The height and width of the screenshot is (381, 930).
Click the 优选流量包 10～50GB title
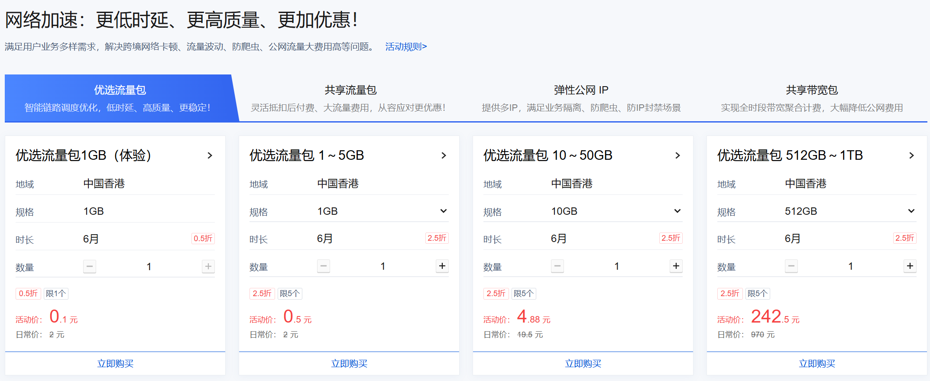pos(548,155)
